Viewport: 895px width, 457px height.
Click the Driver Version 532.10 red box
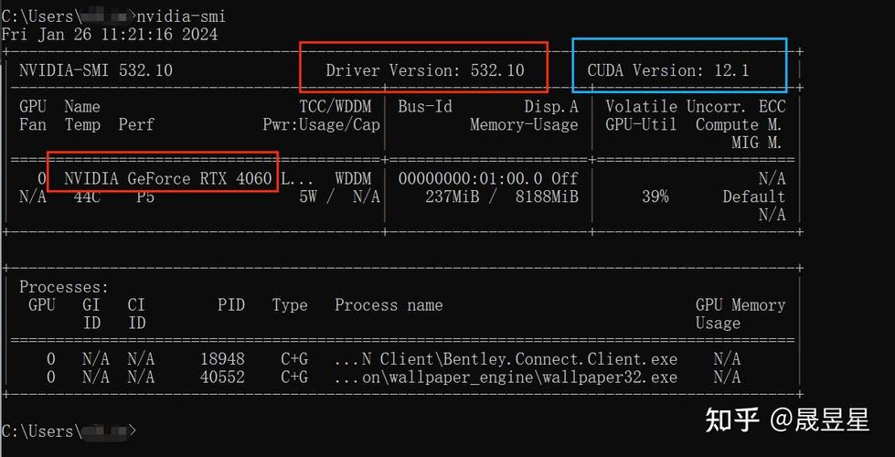(424, 69)
